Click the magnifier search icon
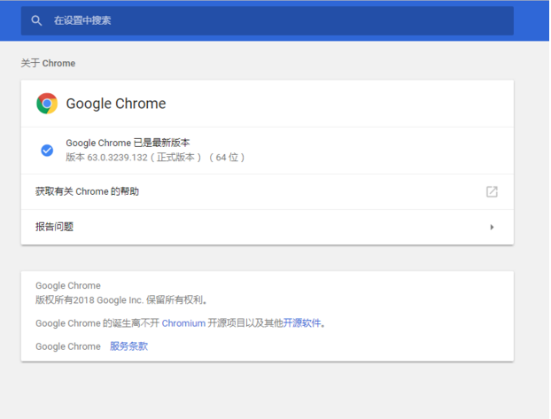This screenshot has width=551, height=419. click(36, 20)
